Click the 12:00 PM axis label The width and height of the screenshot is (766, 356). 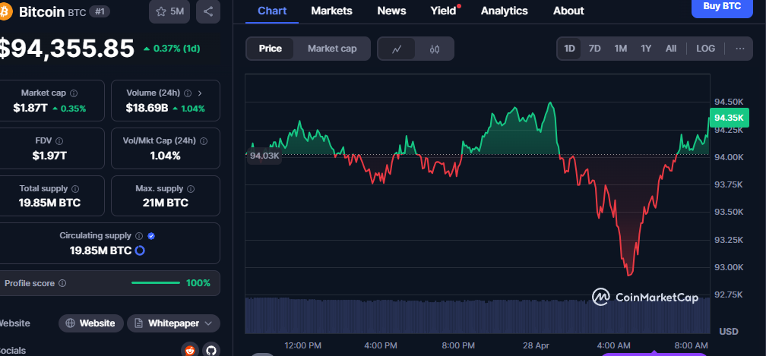coord(303,345)
